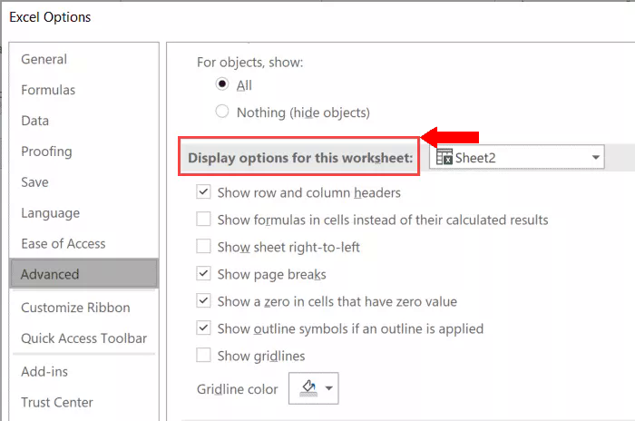Screen dimensions: 635x421
Task: Toggle Show outline symbols checkbox
Action: (x=203, y=328)
